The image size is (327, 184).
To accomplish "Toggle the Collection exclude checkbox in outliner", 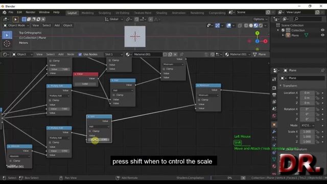I will tap(283, 30).
